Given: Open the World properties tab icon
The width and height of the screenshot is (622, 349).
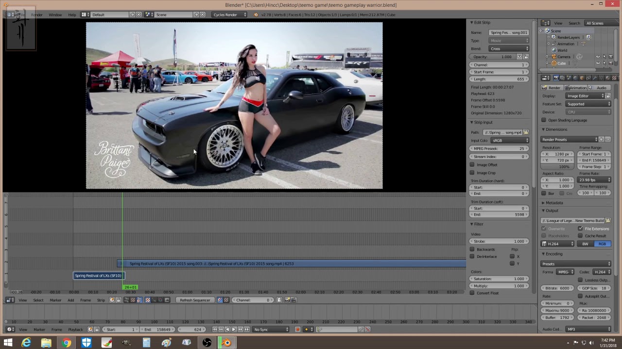Looking at the screenshot, I should (x=575, y=78).
